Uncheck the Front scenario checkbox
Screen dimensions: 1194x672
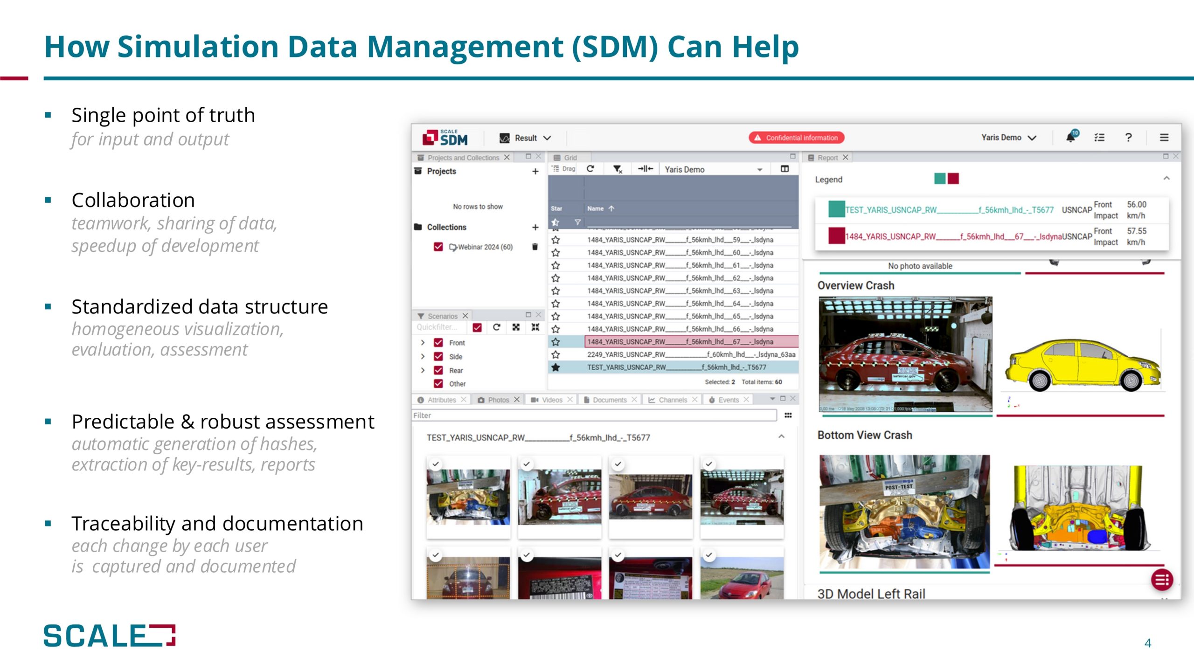pyautogui.click(x=438, y=342)
